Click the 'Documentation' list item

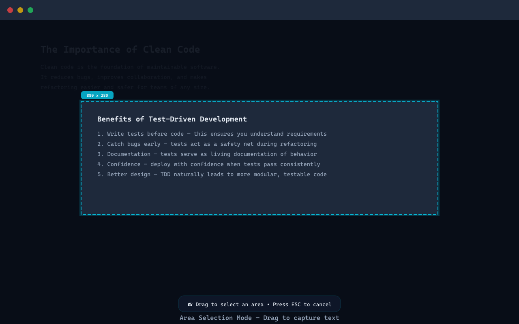(207, 154)
